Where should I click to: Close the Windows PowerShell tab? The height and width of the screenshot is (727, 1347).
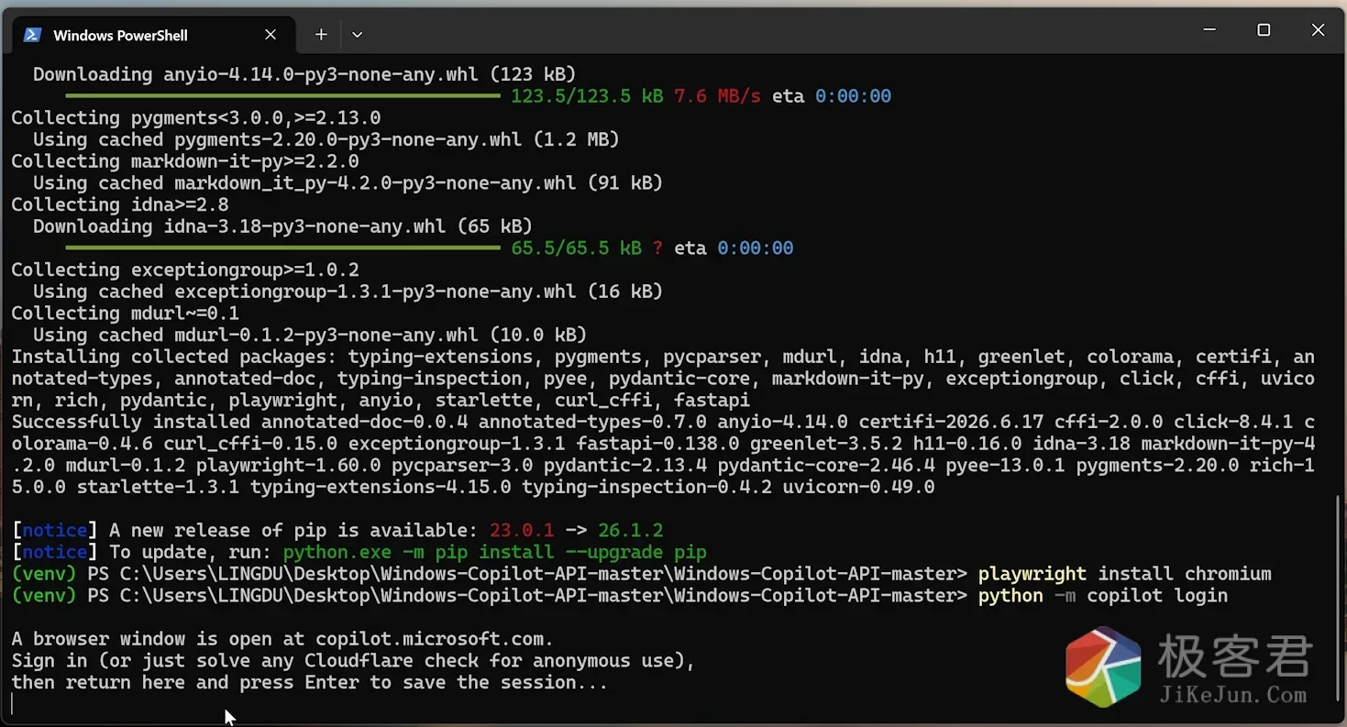(x=271, y=35)
